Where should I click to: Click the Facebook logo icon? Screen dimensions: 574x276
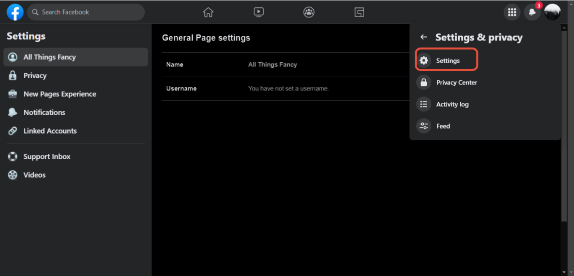coord(15,12)
